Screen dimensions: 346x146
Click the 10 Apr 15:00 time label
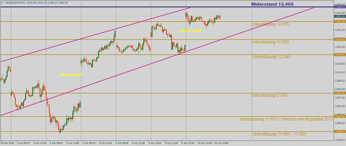[x=221, y=143]
